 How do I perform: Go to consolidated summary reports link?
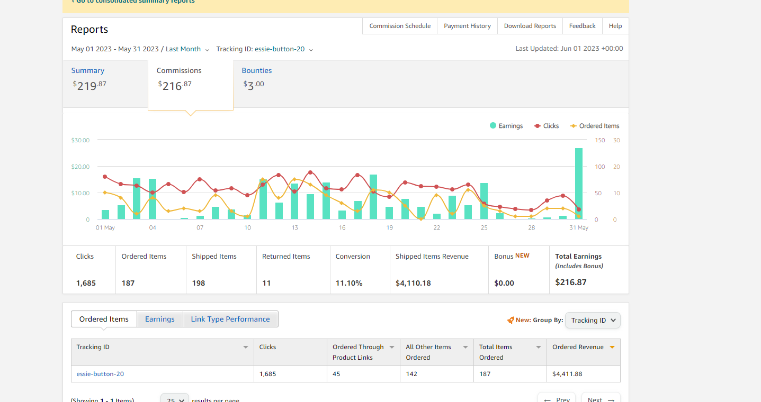pyautogui.click(x=133, y=2)
